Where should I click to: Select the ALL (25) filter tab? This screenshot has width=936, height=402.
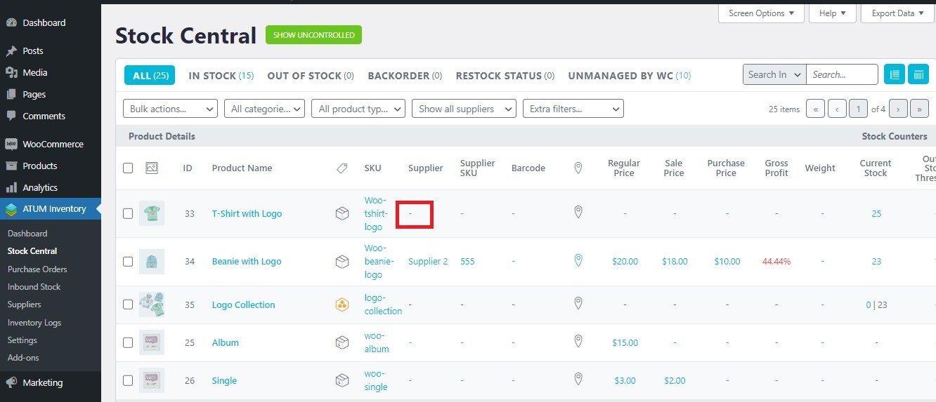(150, 75)
